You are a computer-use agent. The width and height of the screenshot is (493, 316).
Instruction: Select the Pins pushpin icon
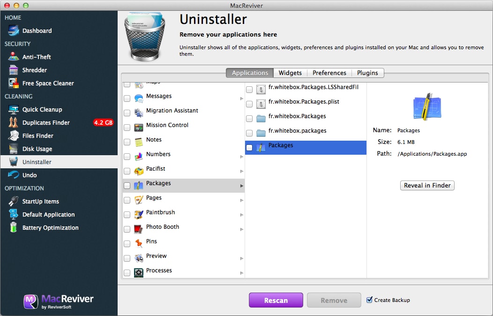coord(139,244)
